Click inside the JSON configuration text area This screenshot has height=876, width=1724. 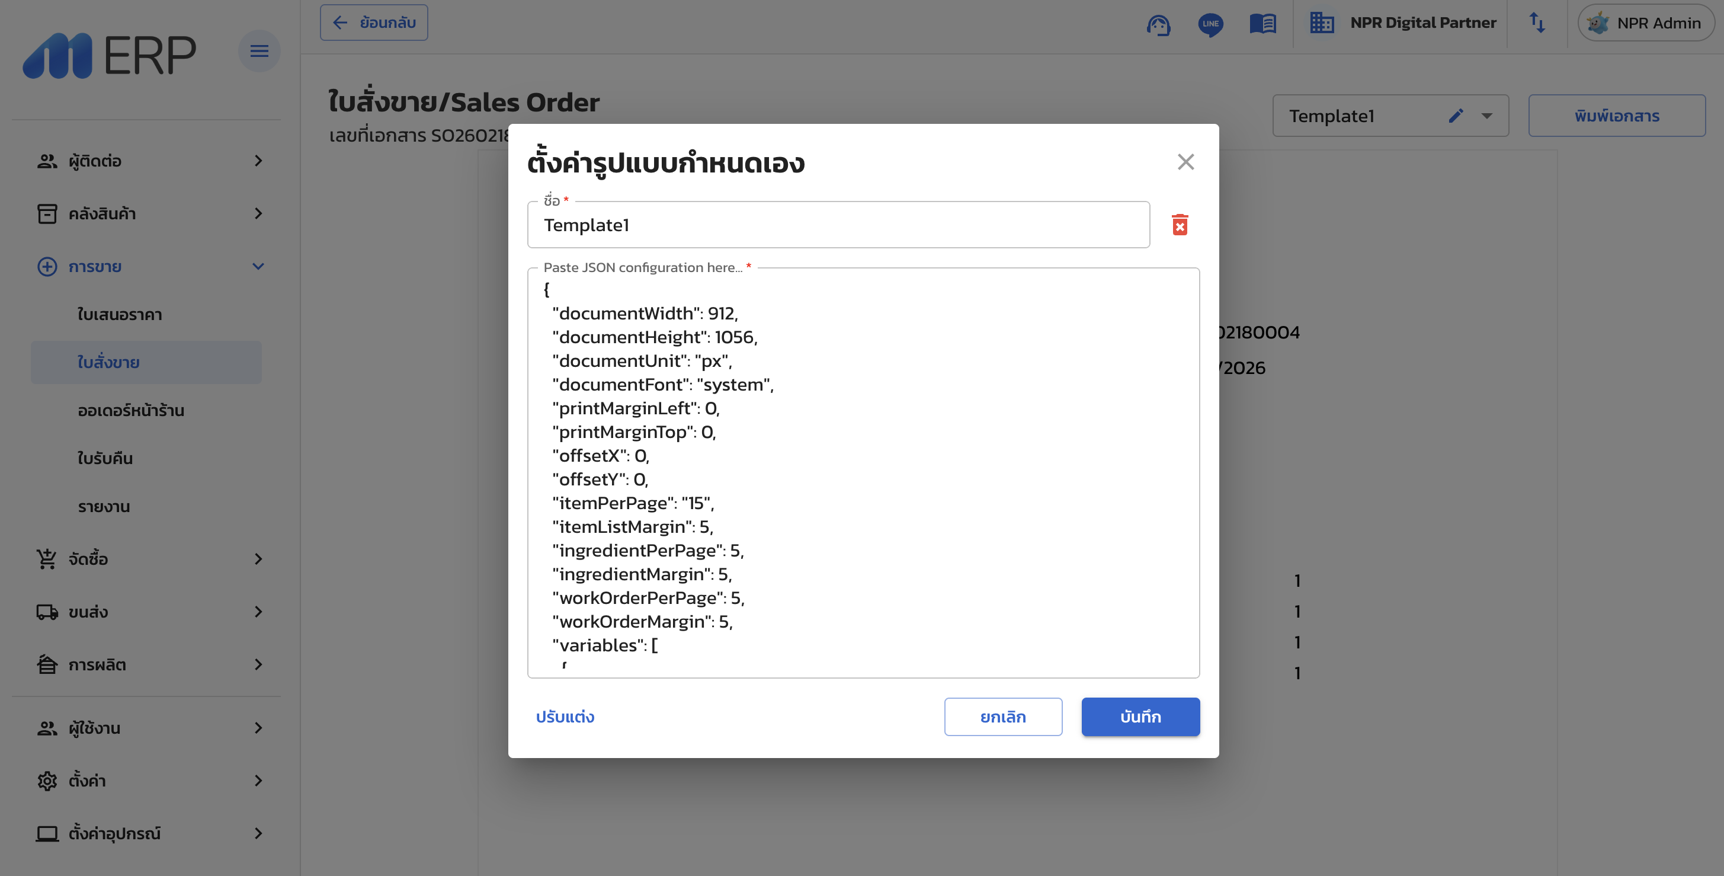863,469
